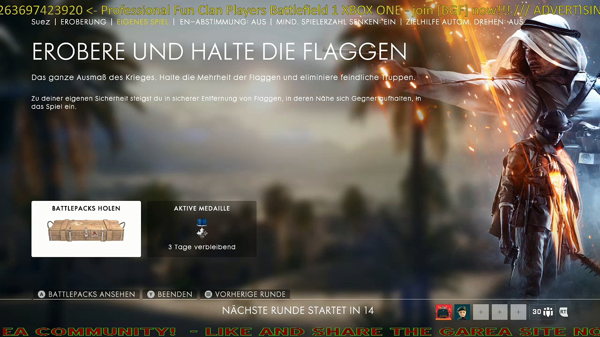Click the wooden Battlepack crate image
The height and width of the screenshot is (337, 600).
(x=86, y=231)
